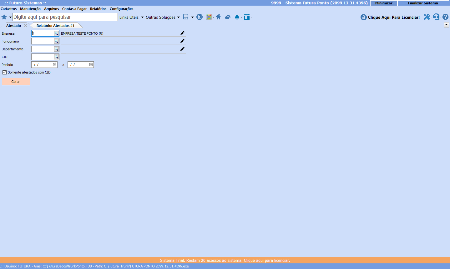Open the notifications bell icon
The width and height of the screenshot is (450, 269).
pyautogui.click(x=237, y=17)
